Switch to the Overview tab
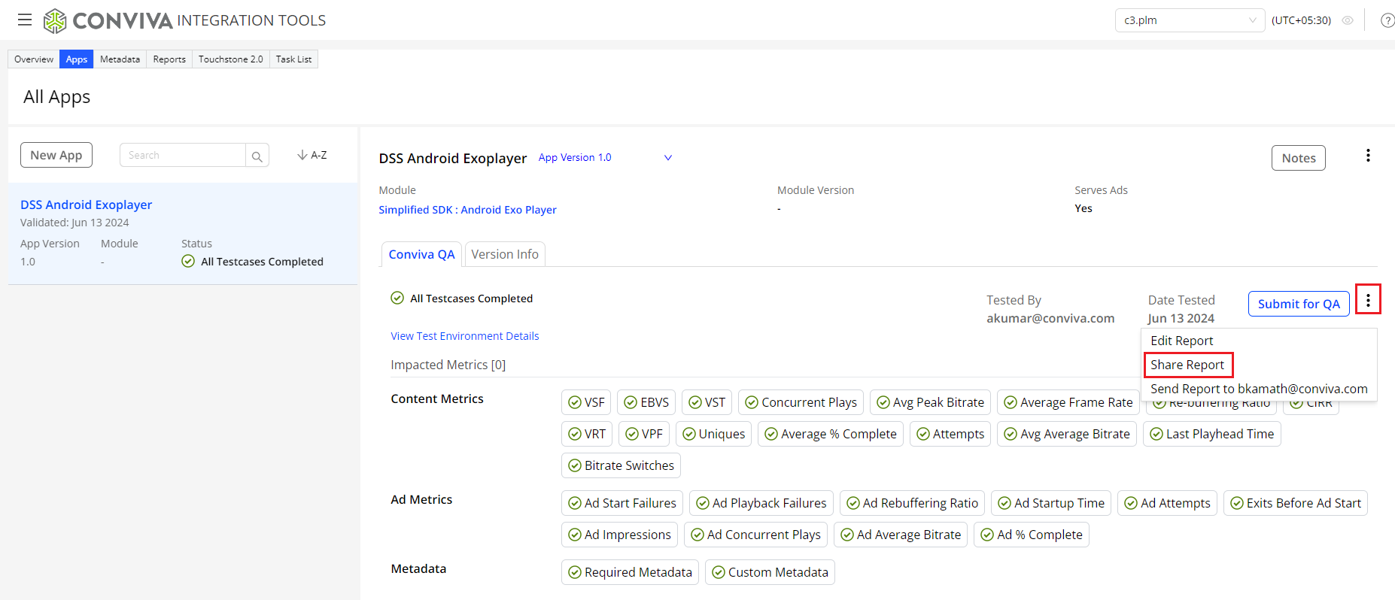Image resolution: width=1395 pixels, height=600 pixels. click(x=34, y=59)
